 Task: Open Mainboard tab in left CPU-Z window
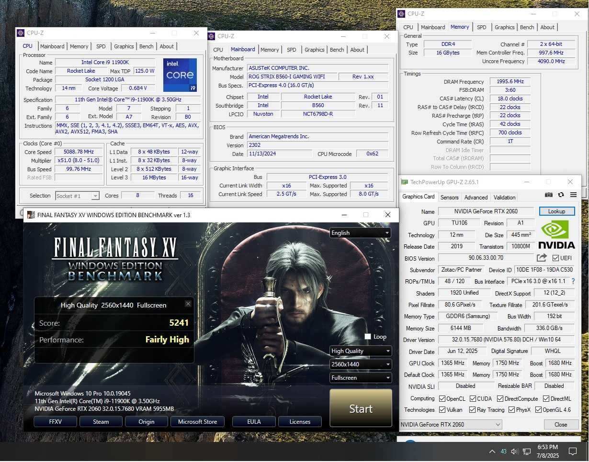(52, 46)
